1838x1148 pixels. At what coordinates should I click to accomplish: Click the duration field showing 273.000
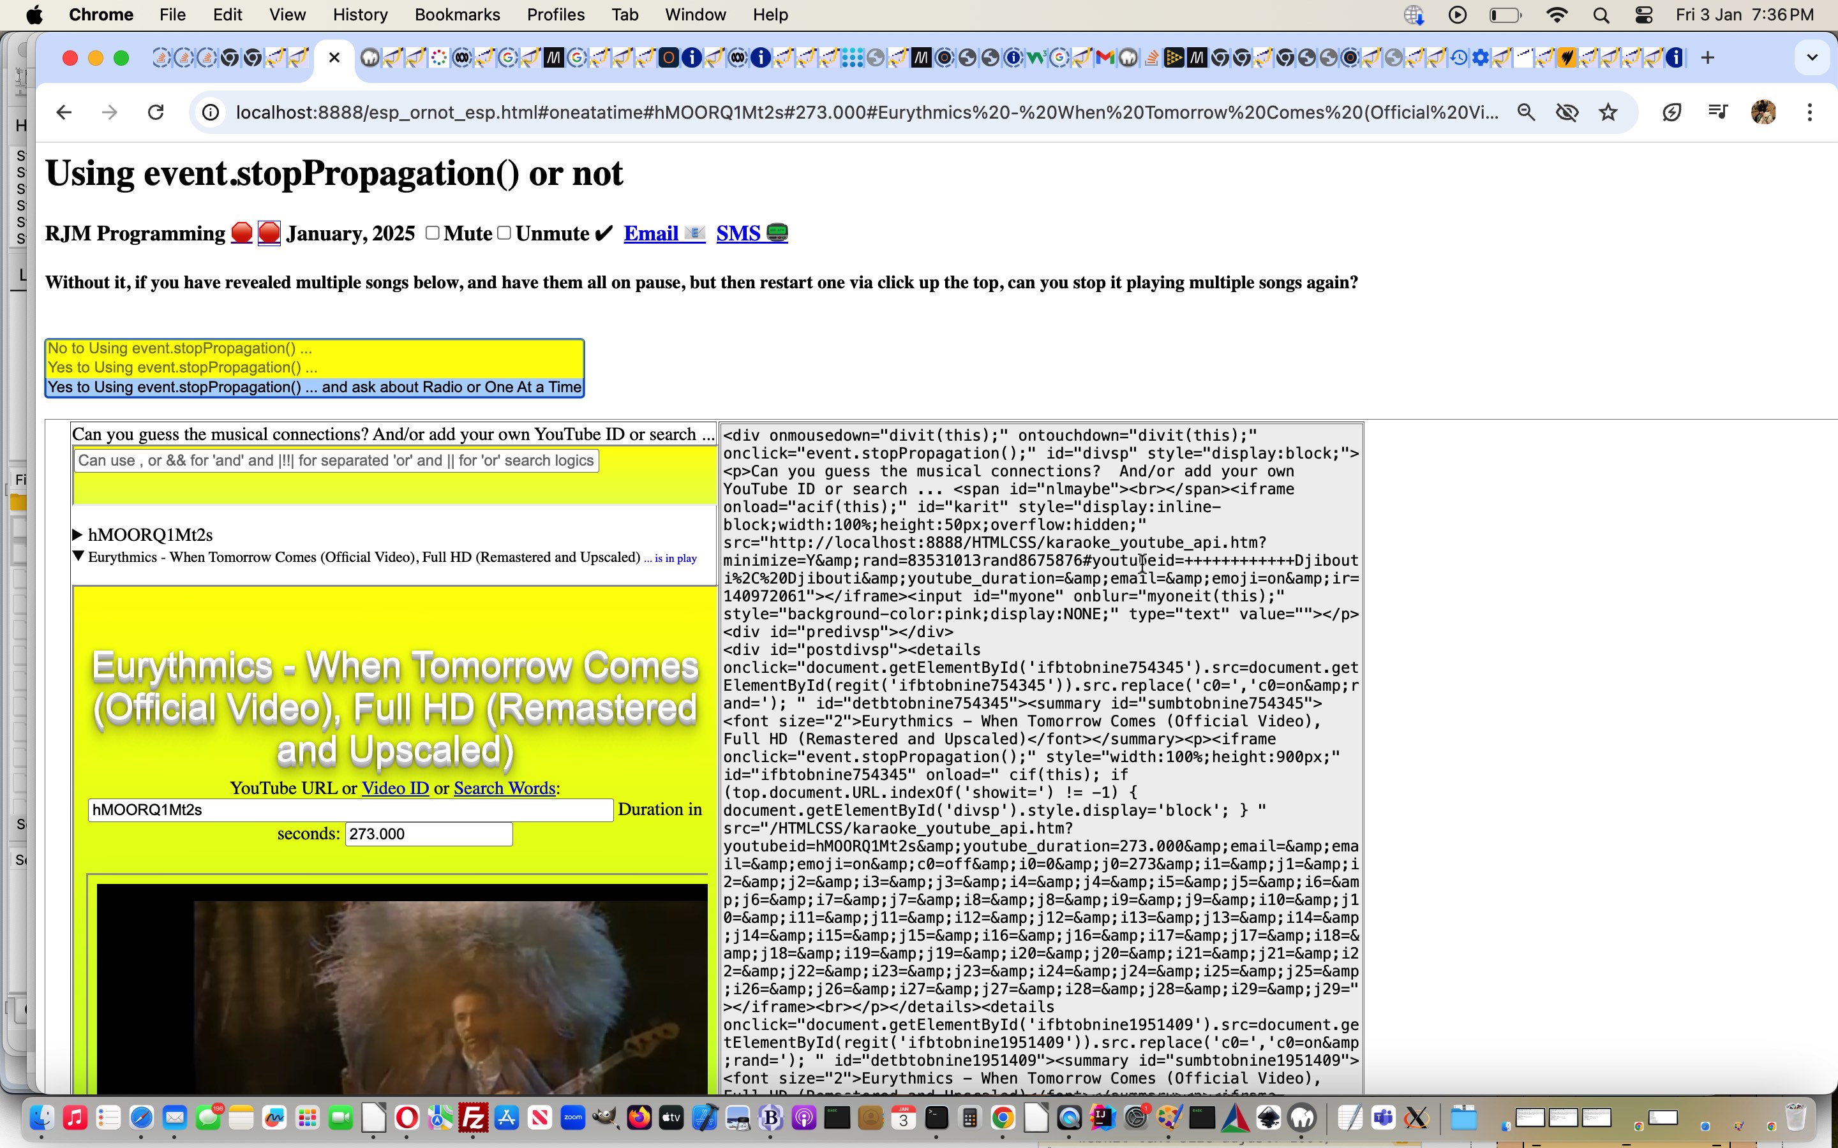(x=428, y=834)
